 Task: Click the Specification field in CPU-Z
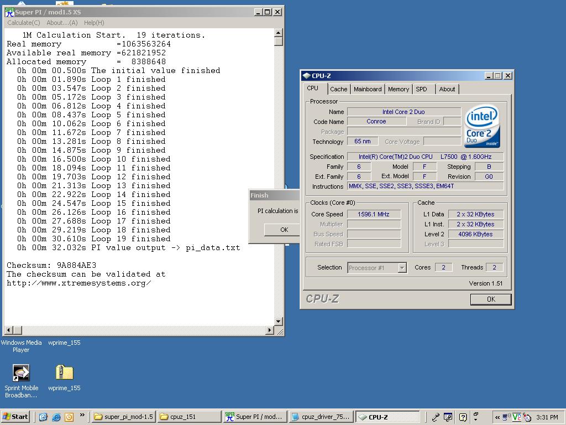(425, 157)
